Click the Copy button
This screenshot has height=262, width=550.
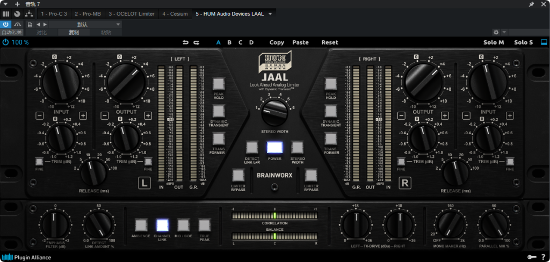tap(277, 42)
